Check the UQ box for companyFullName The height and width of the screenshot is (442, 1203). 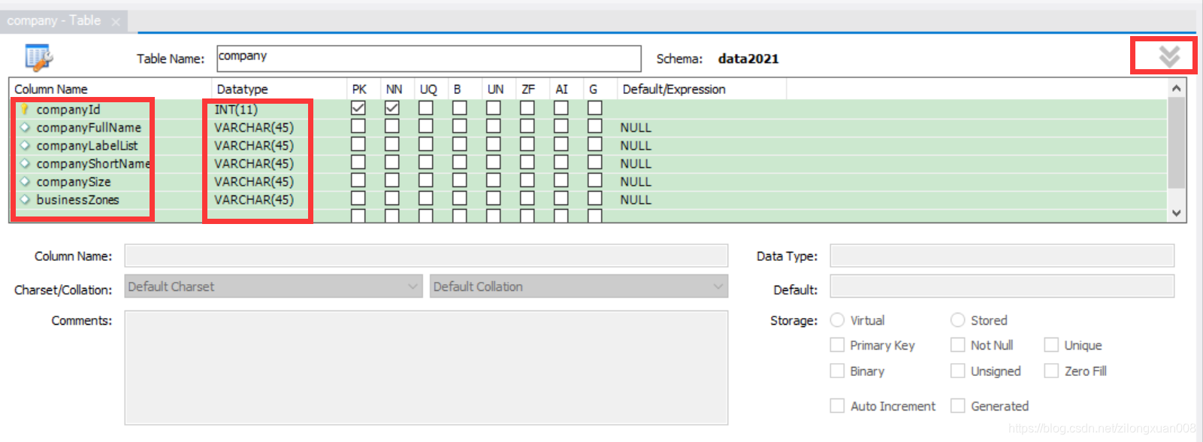[426, 126]
